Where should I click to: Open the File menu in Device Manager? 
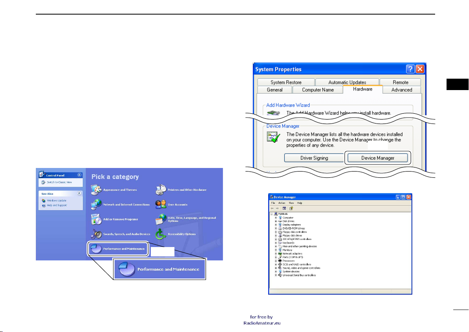click(273, 203)
